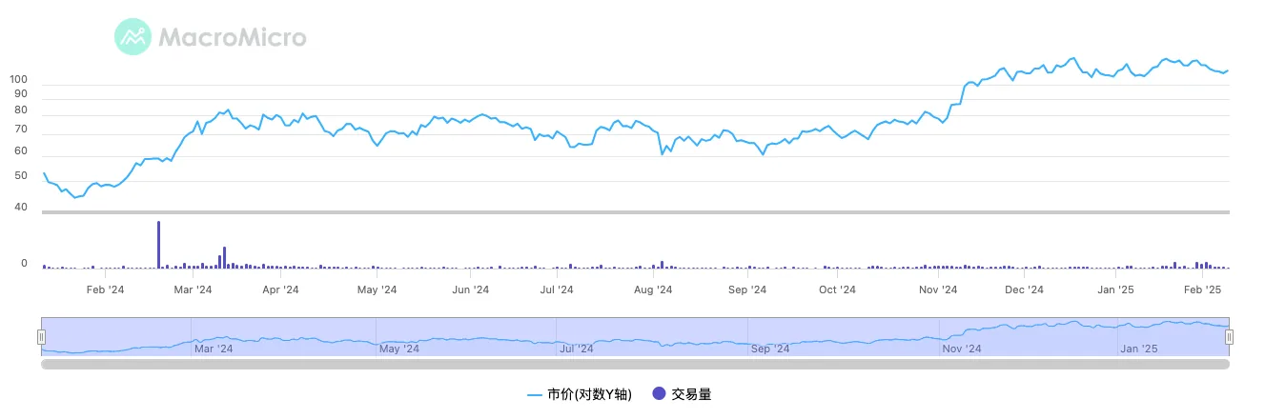Click the May '24 label on main x-axis
This screenshot has width=1265, height=419.
click(377, 289)
